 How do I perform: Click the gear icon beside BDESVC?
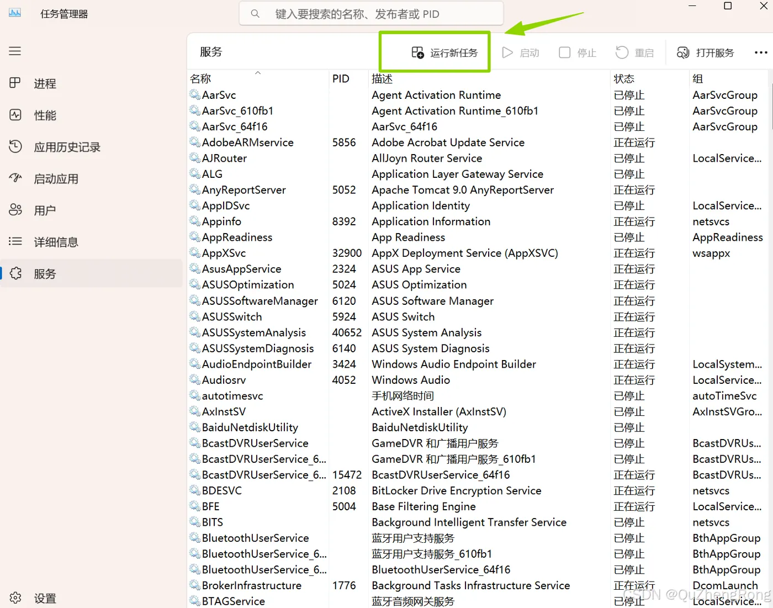[x=195, y=491]
